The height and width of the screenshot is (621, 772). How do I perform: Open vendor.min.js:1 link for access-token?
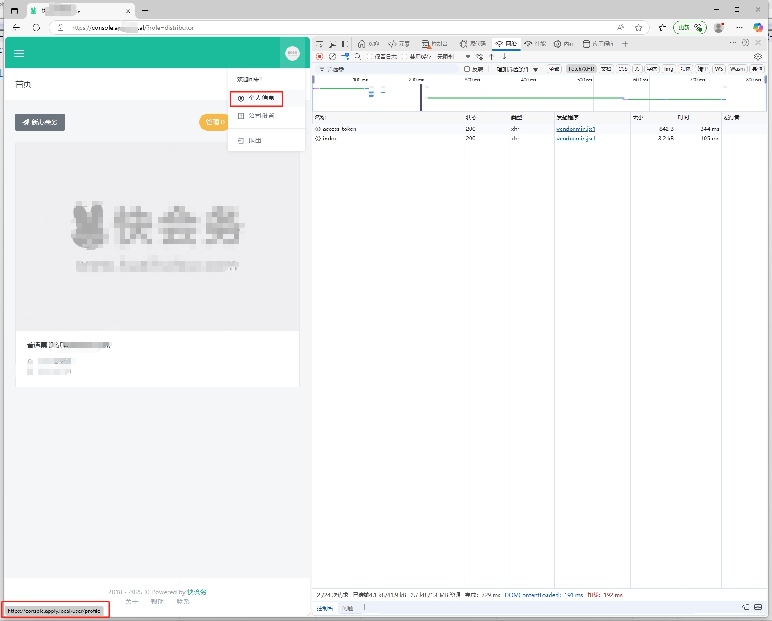[x=575, y=129]
